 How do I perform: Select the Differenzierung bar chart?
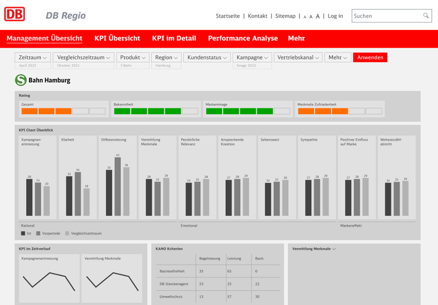click(118, 177)
